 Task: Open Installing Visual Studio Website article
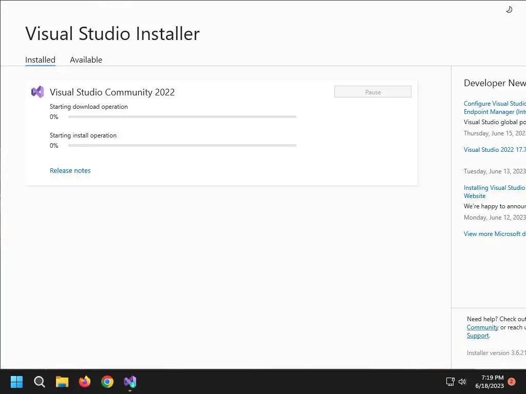coord(495,192)
